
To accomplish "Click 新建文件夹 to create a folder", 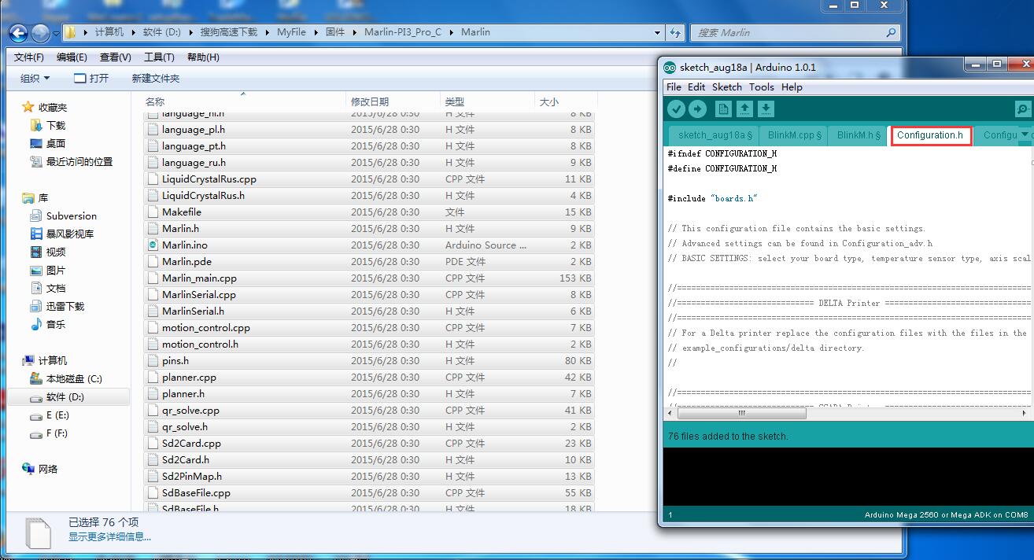I will pos(156,78).
